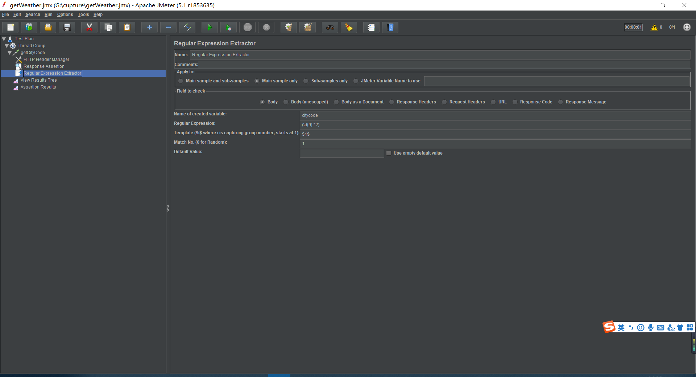Create a new test plan via New icon
The width and height of the screenshot is (696, 377).
point(11,27)
